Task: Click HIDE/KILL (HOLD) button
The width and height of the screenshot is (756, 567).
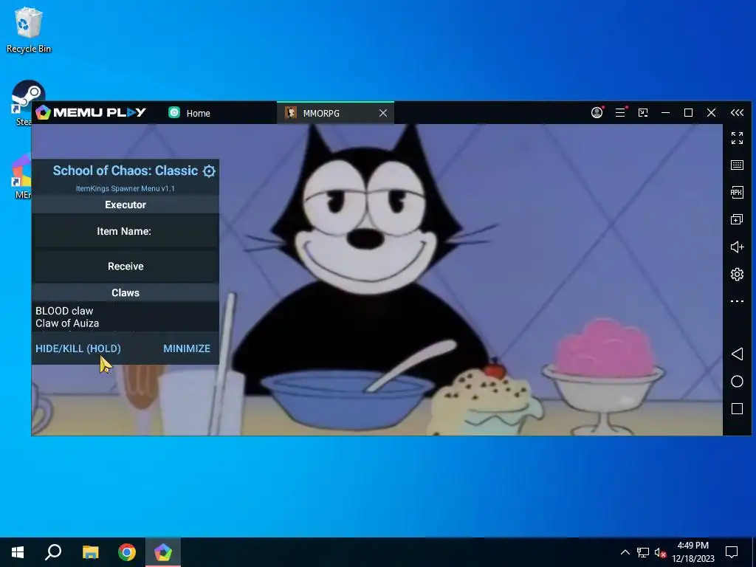Action: (x=78, y=348)
